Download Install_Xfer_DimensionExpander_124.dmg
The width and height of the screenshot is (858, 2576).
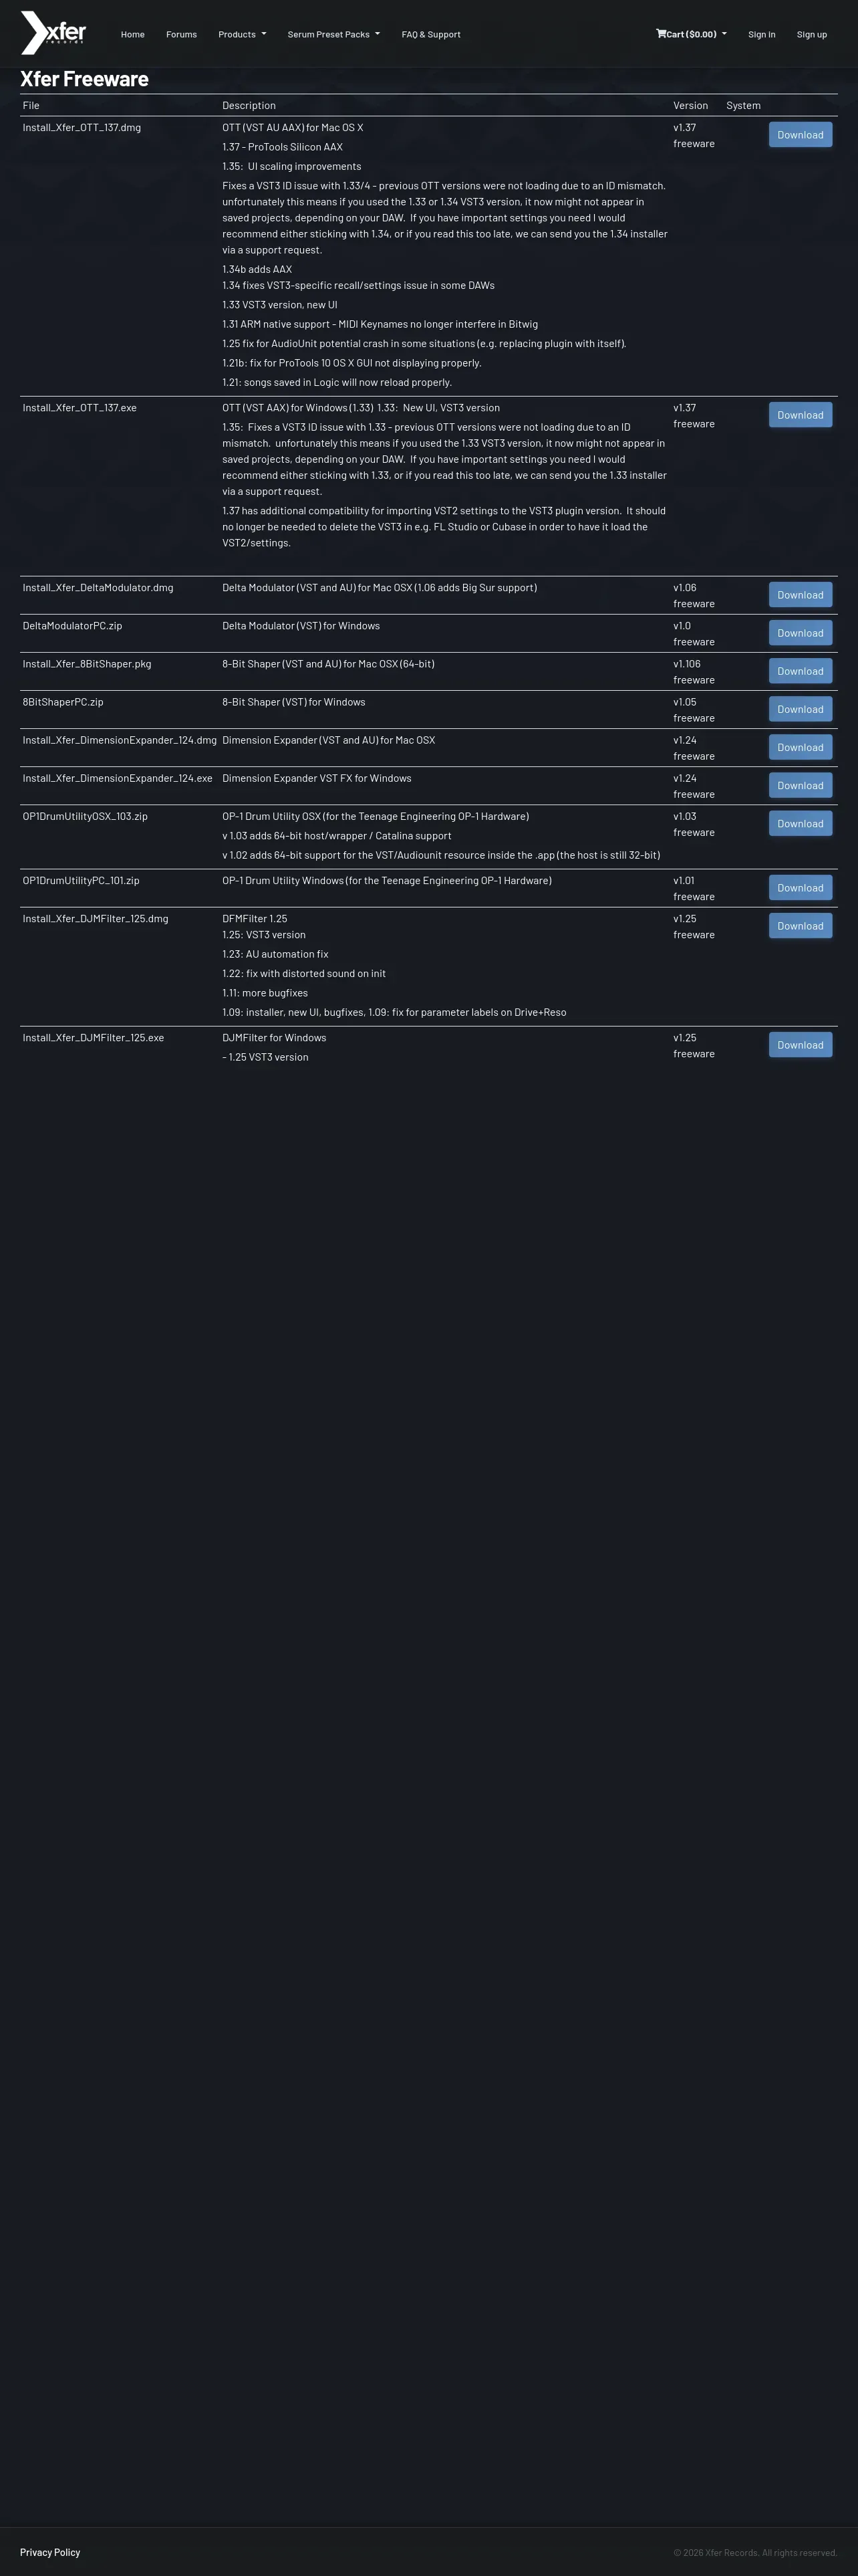(800, 747)
